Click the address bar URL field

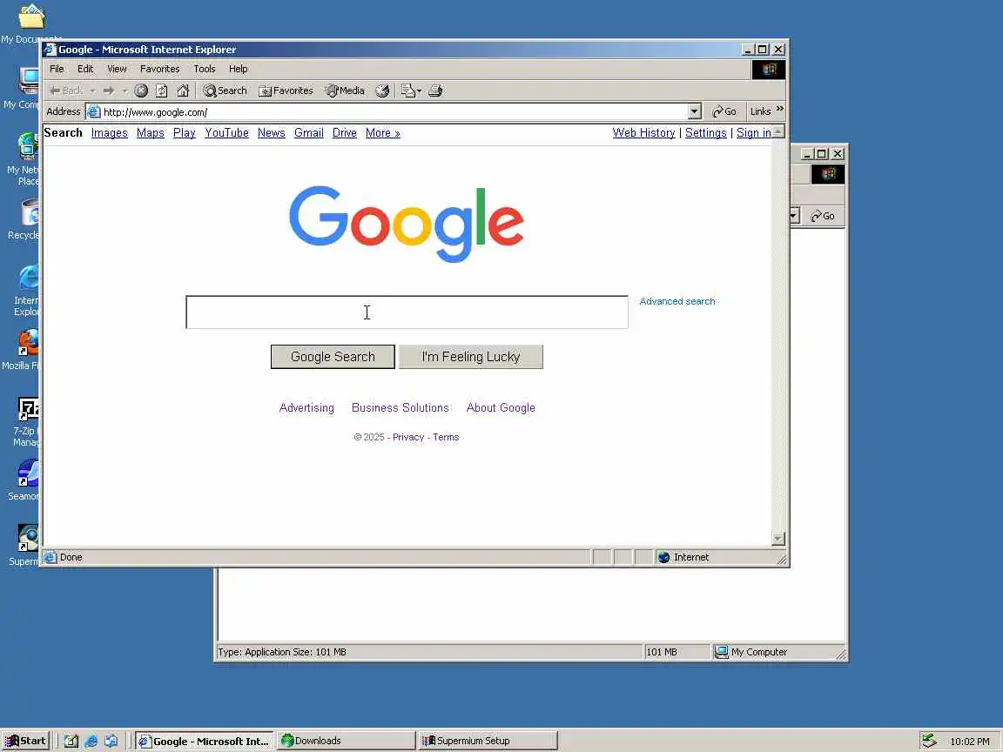(394, 112)
